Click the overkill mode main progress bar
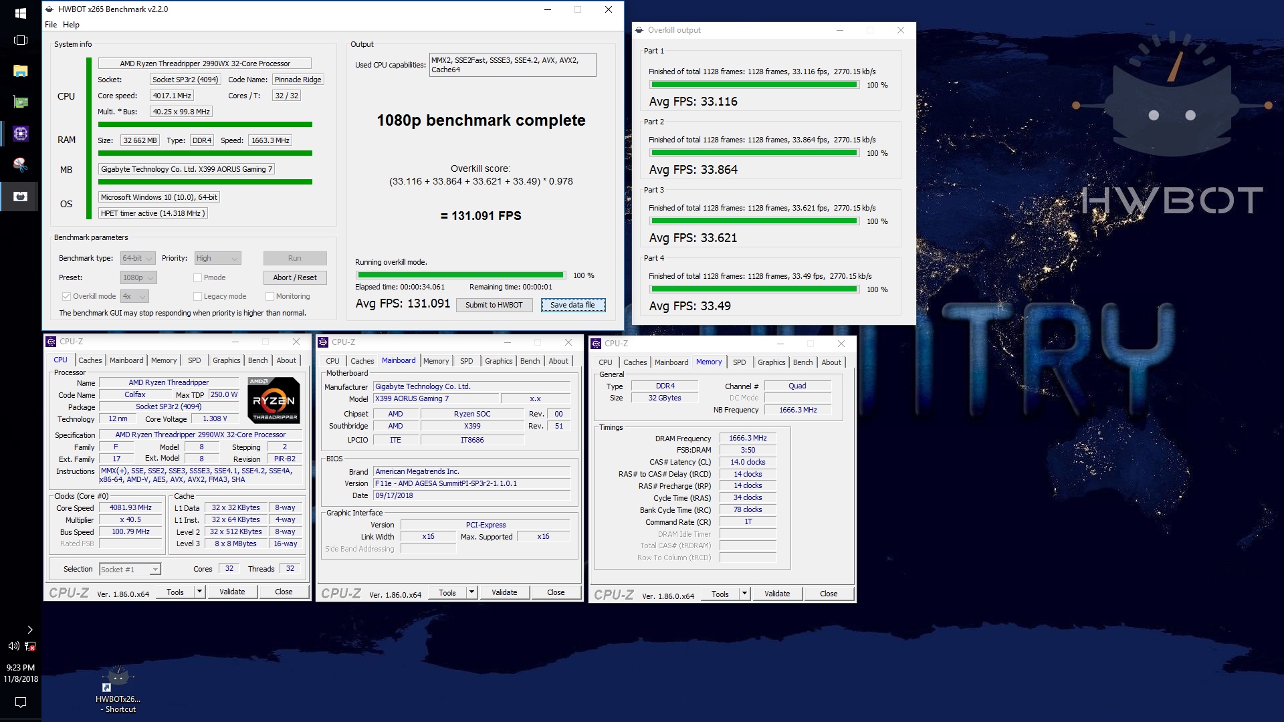This screenshot has height=722, width=1284. (461, 275)
